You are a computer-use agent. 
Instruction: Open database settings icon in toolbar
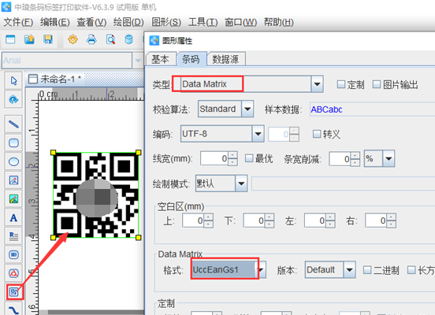pyautogui.click(x=128, y=39)
